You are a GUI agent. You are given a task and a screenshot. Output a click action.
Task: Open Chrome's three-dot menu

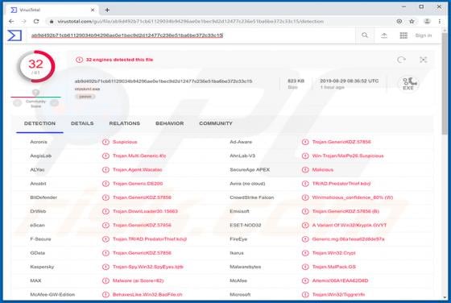[x=440, y=21]
